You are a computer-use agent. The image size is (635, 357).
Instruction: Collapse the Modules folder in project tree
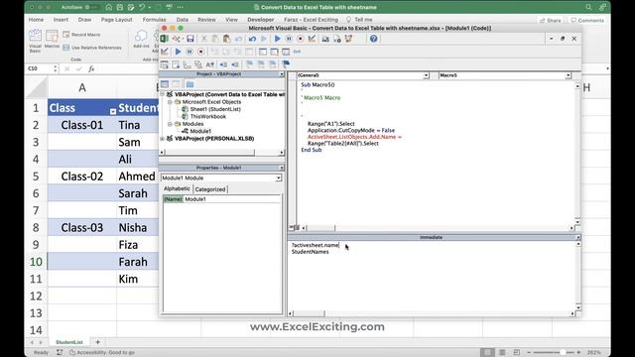[170, 124]
